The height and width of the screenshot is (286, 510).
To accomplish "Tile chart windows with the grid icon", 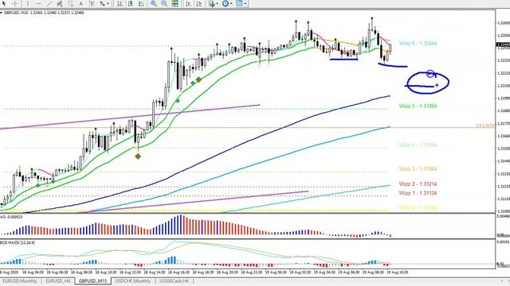I will click(175, 3).
